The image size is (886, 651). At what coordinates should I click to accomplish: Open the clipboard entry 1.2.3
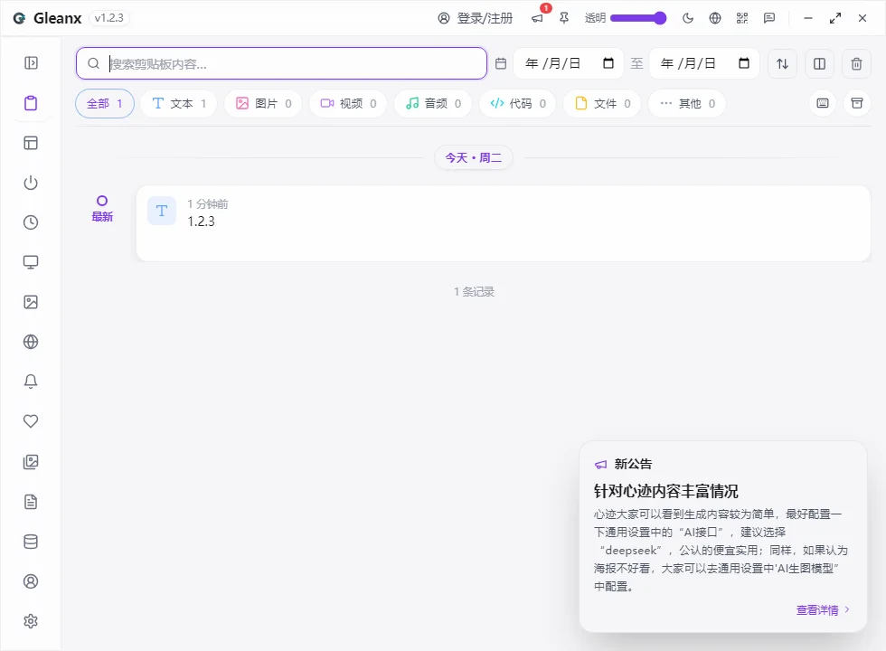503,223
